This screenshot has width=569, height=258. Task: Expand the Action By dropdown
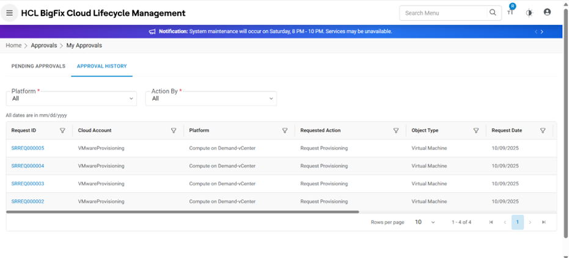point(211,98)
